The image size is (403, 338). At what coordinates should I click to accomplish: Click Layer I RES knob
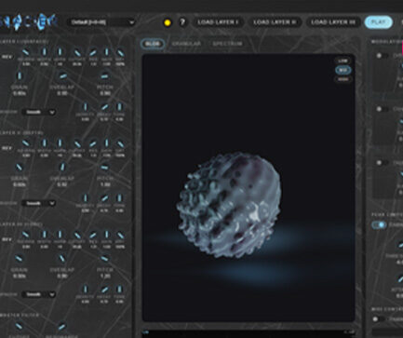pyautogui.click(x=93, y=52)
